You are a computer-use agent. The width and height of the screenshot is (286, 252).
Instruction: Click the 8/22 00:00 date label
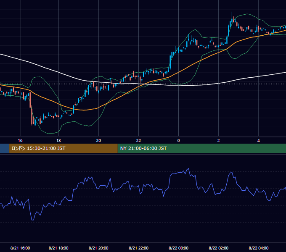point(179,248)
